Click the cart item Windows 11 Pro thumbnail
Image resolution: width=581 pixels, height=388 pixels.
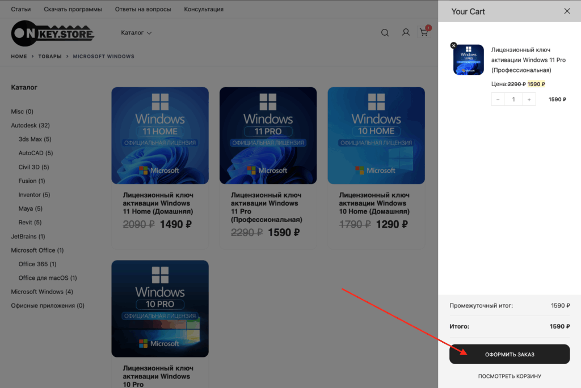(469, 60)
